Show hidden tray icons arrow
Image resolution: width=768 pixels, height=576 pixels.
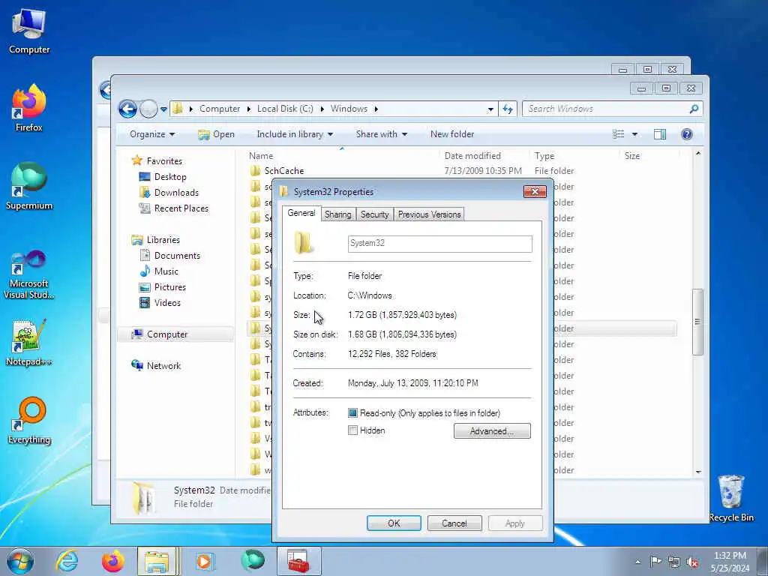point(637,562)
